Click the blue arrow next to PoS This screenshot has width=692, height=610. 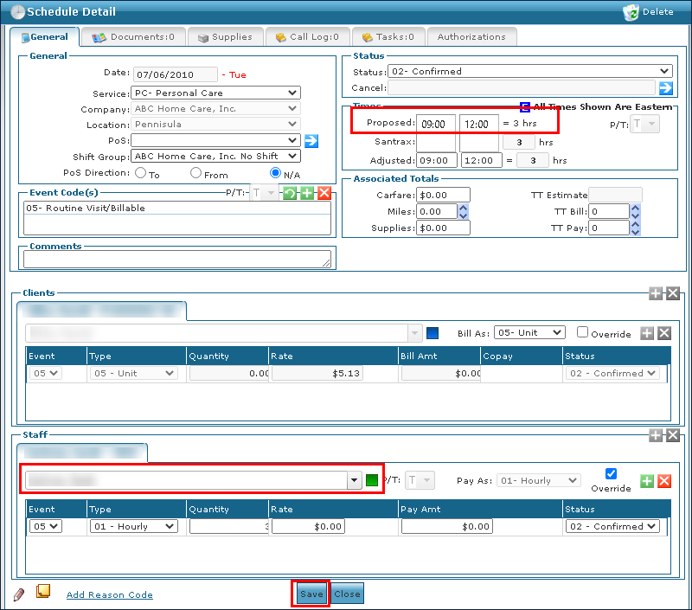click(x=311, y=140)
